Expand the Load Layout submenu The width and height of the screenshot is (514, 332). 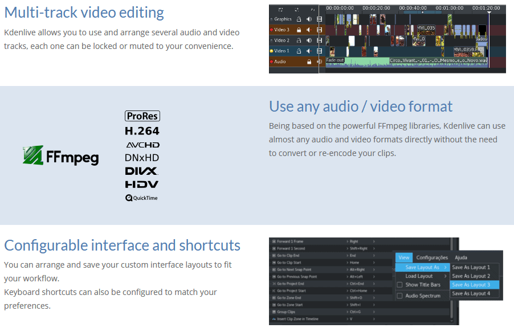click(423, 276)
